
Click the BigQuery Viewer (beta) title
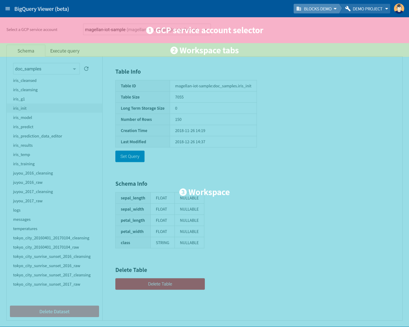click(x=42, y=9)
